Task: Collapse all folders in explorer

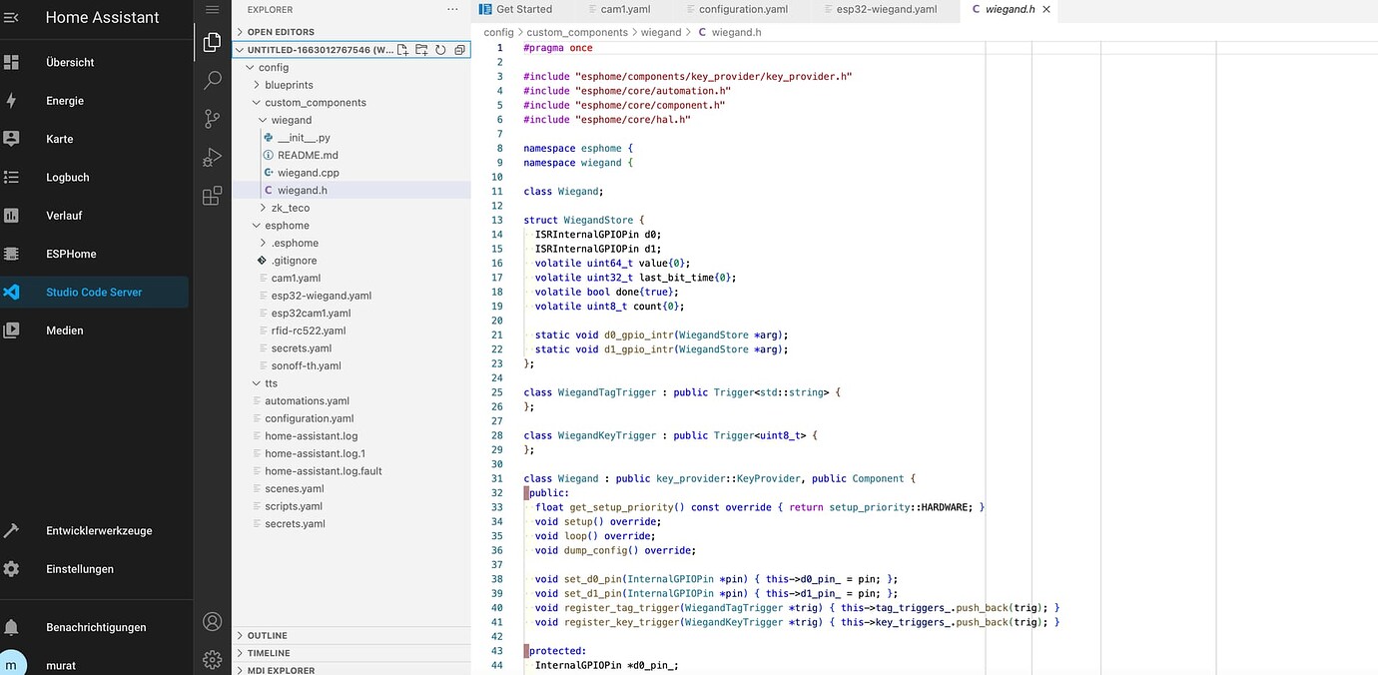Action: [x=459, y=50]
